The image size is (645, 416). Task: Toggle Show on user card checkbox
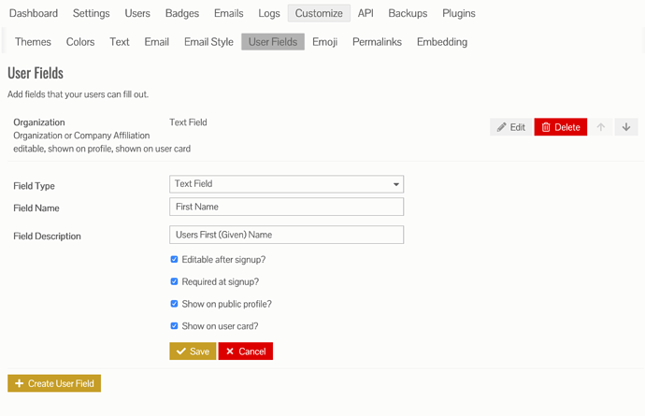pos(174,326)
